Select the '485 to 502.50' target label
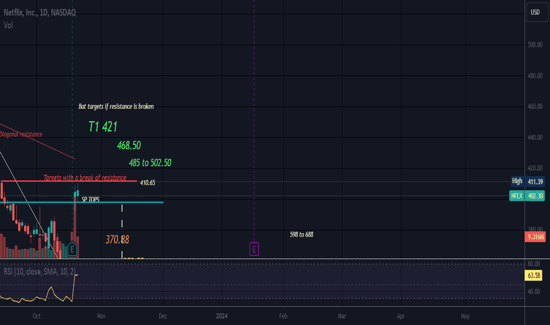This screenshot has height=325, width=550. coord(150,162)
